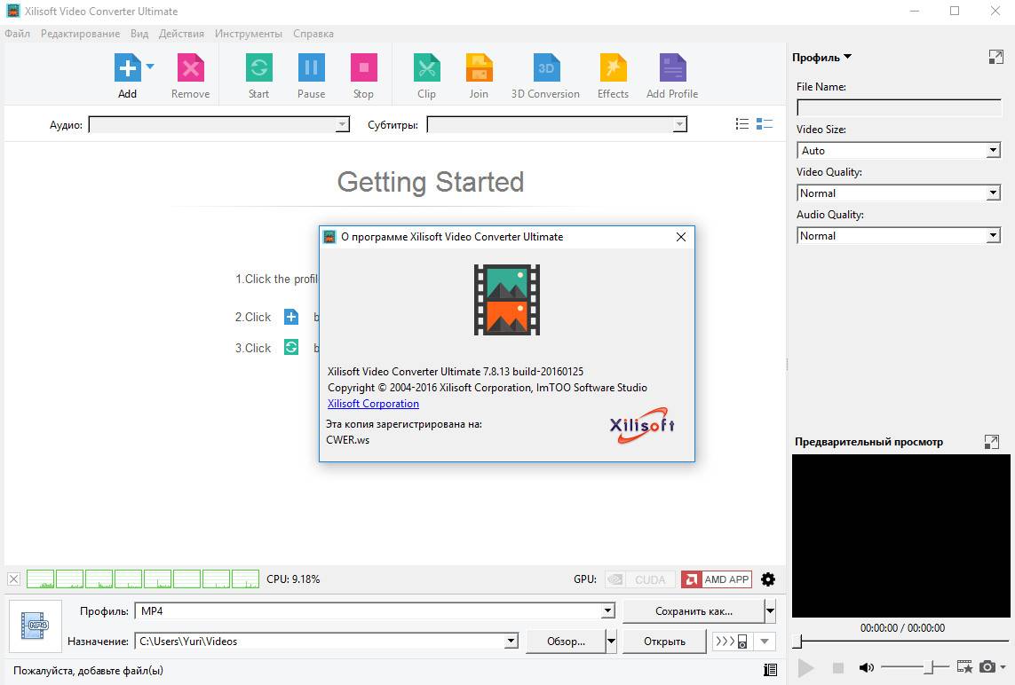
Task: Open the Вид menu
Action: pos(139,34)
